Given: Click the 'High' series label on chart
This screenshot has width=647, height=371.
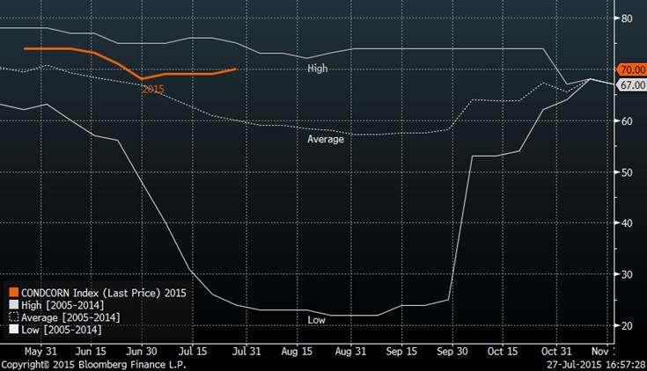Looking at the screenshot, I should tap(318, 68).
